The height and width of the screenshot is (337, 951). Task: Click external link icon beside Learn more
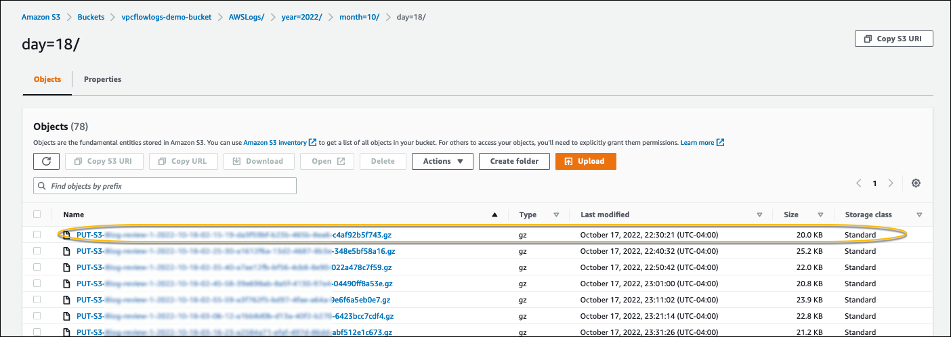[720, 143]
